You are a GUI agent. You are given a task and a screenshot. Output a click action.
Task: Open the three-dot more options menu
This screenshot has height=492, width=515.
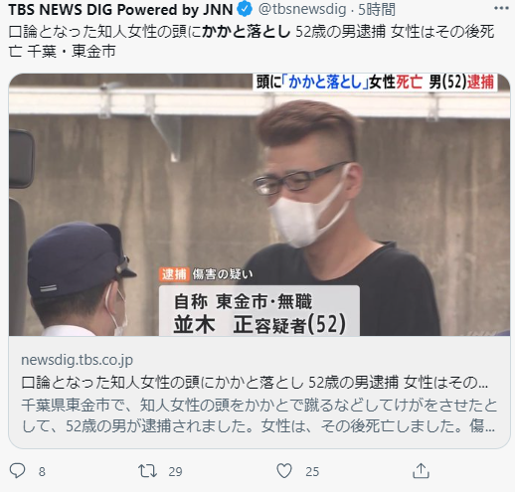pos(501,9)
